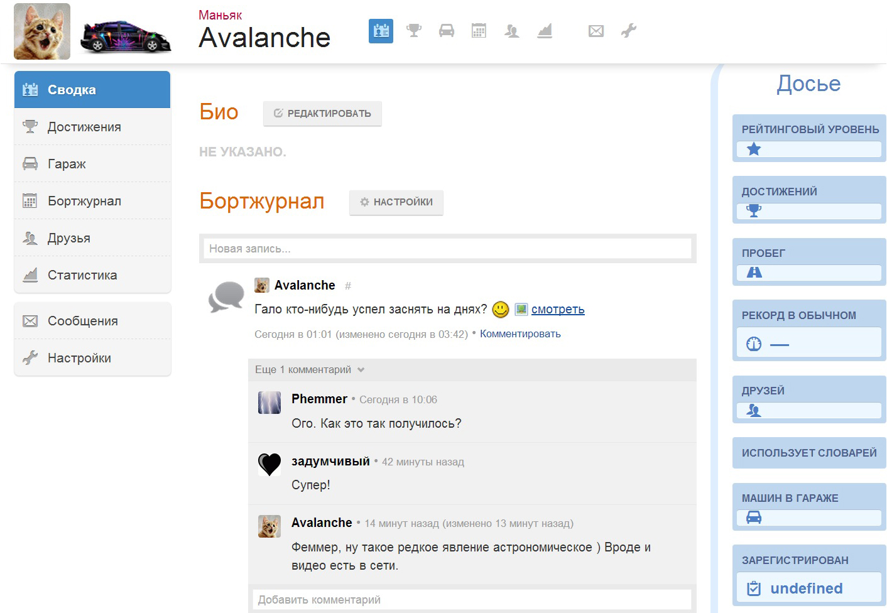The height and width of the screenshot is (613, 887).
Task: Click the star icon under Рейтинговый уровень
Action: pos(754,149)
